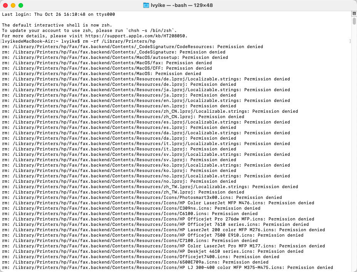Click the split pane icon above the scrollbar

[x=354, y=14]
